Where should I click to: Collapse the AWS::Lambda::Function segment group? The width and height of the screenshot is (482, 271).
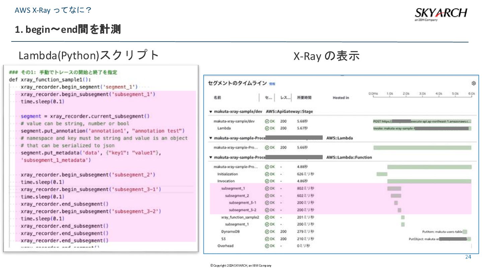(x=211, y=157)
